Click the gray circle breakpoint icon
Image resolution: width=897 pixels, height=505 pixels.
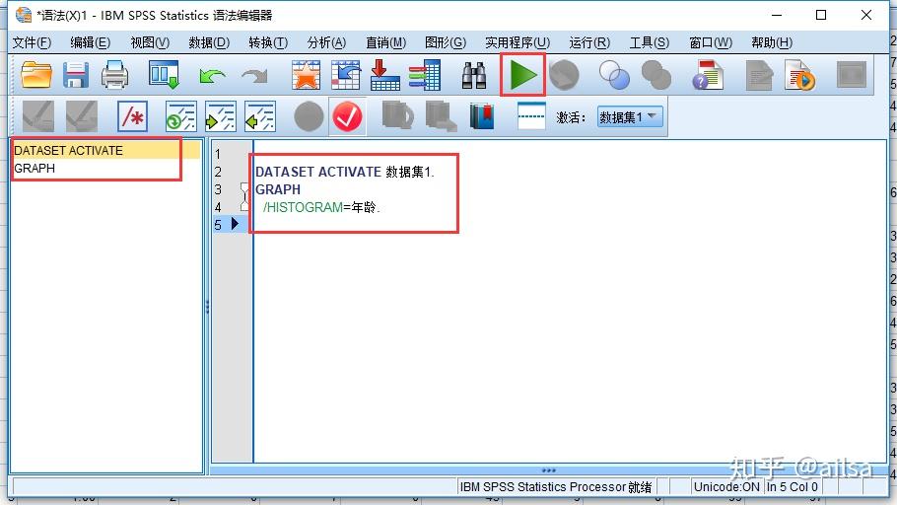click(309, 116)
